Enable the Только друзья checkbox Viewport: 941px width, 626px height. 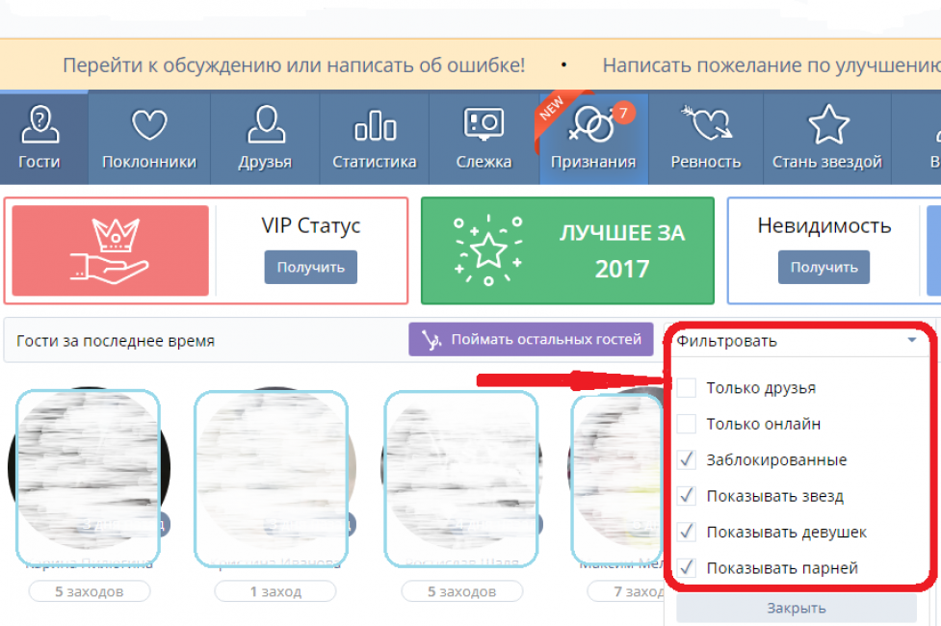(x=687, y=388)
